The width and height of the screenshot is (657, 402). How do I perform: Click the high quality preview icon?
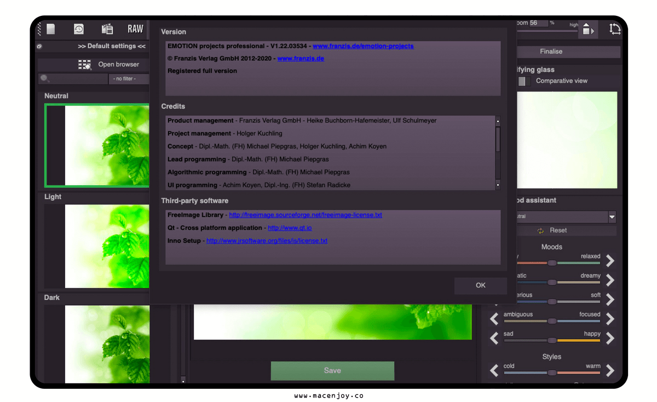coord(587,30)
